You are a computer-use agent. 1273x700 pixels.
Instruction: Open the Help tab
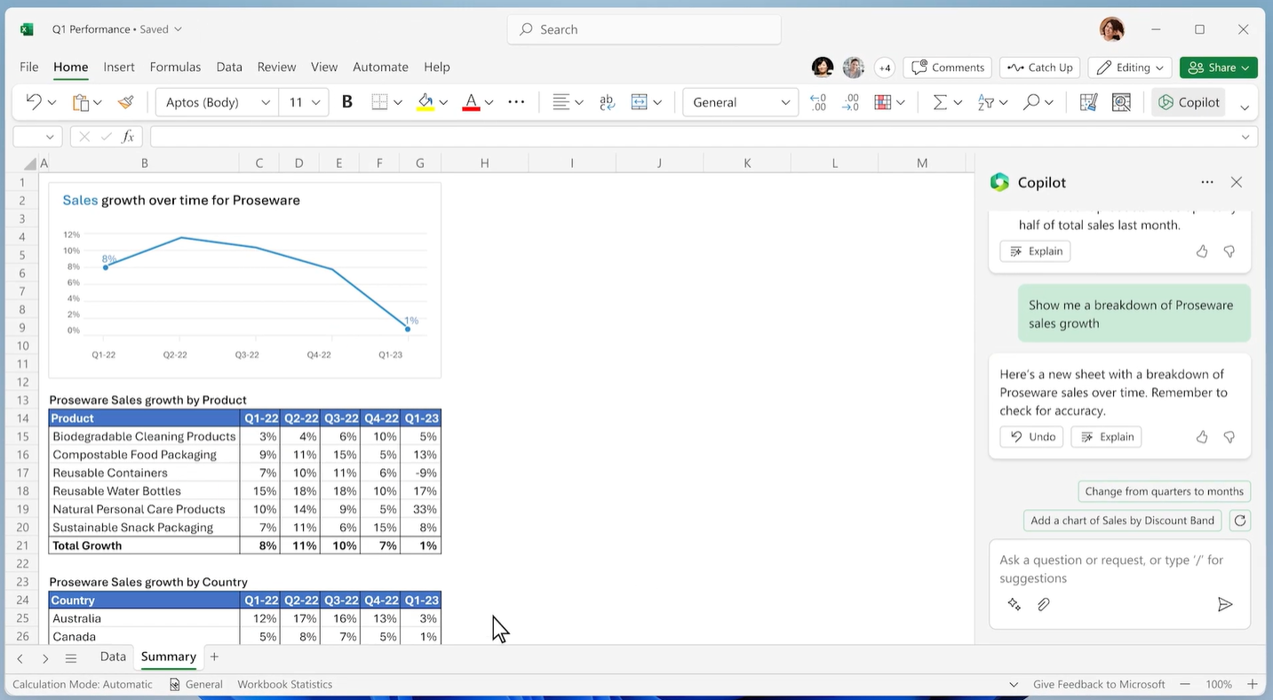[437, 67]
